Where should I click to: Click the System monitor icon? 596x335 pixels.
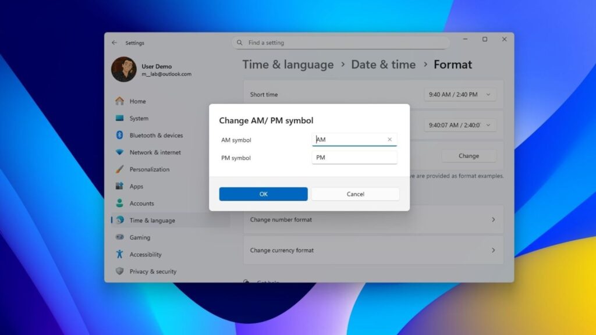[120, 118]
